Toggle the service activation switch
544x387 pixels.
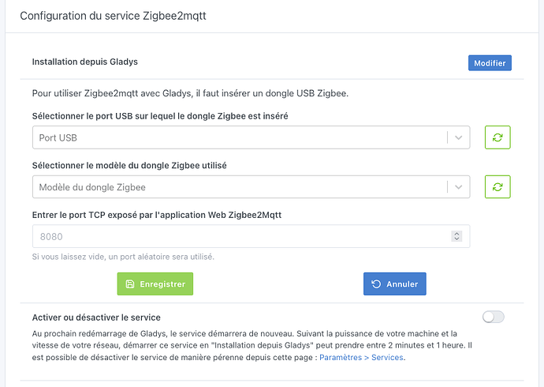[x=493, y=317]
